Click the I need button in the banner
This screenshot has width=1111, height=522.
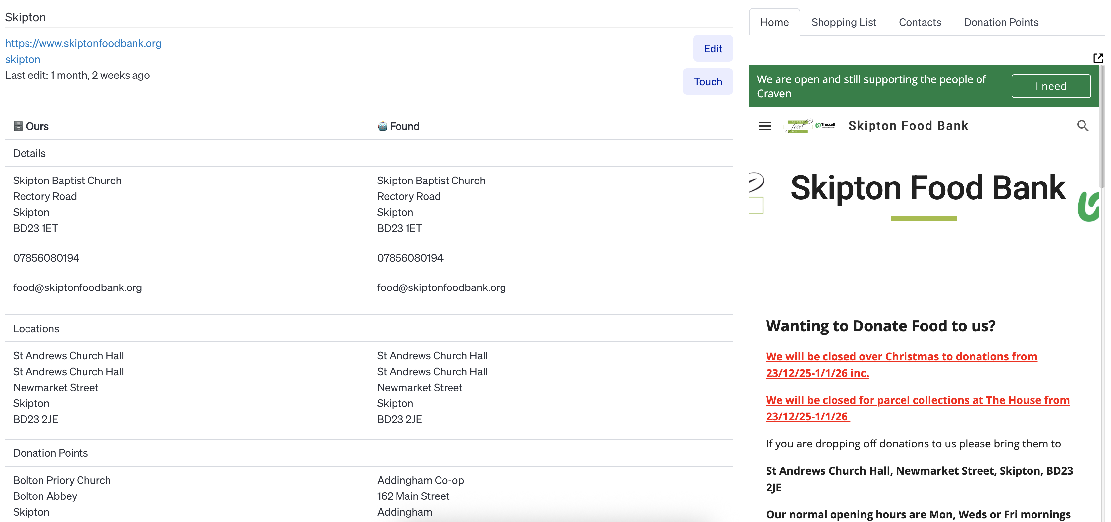coord(1051,86)
